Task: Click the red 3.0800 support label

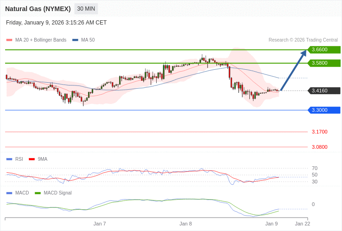Action: tap(320, 147)
